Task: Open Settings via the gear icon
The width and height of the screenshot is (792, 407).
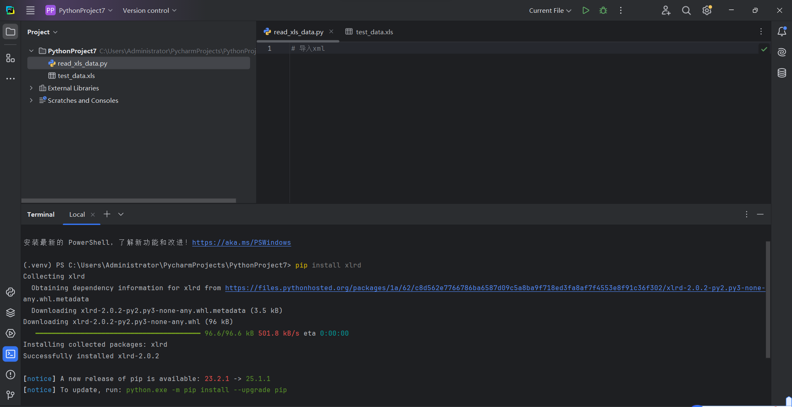Action: click(x=707, y=10)
